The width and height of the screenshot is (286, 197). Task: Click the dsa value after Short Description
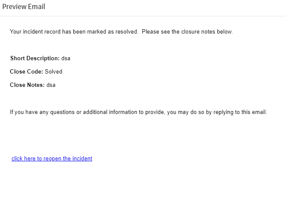click(x=66, y=58)
